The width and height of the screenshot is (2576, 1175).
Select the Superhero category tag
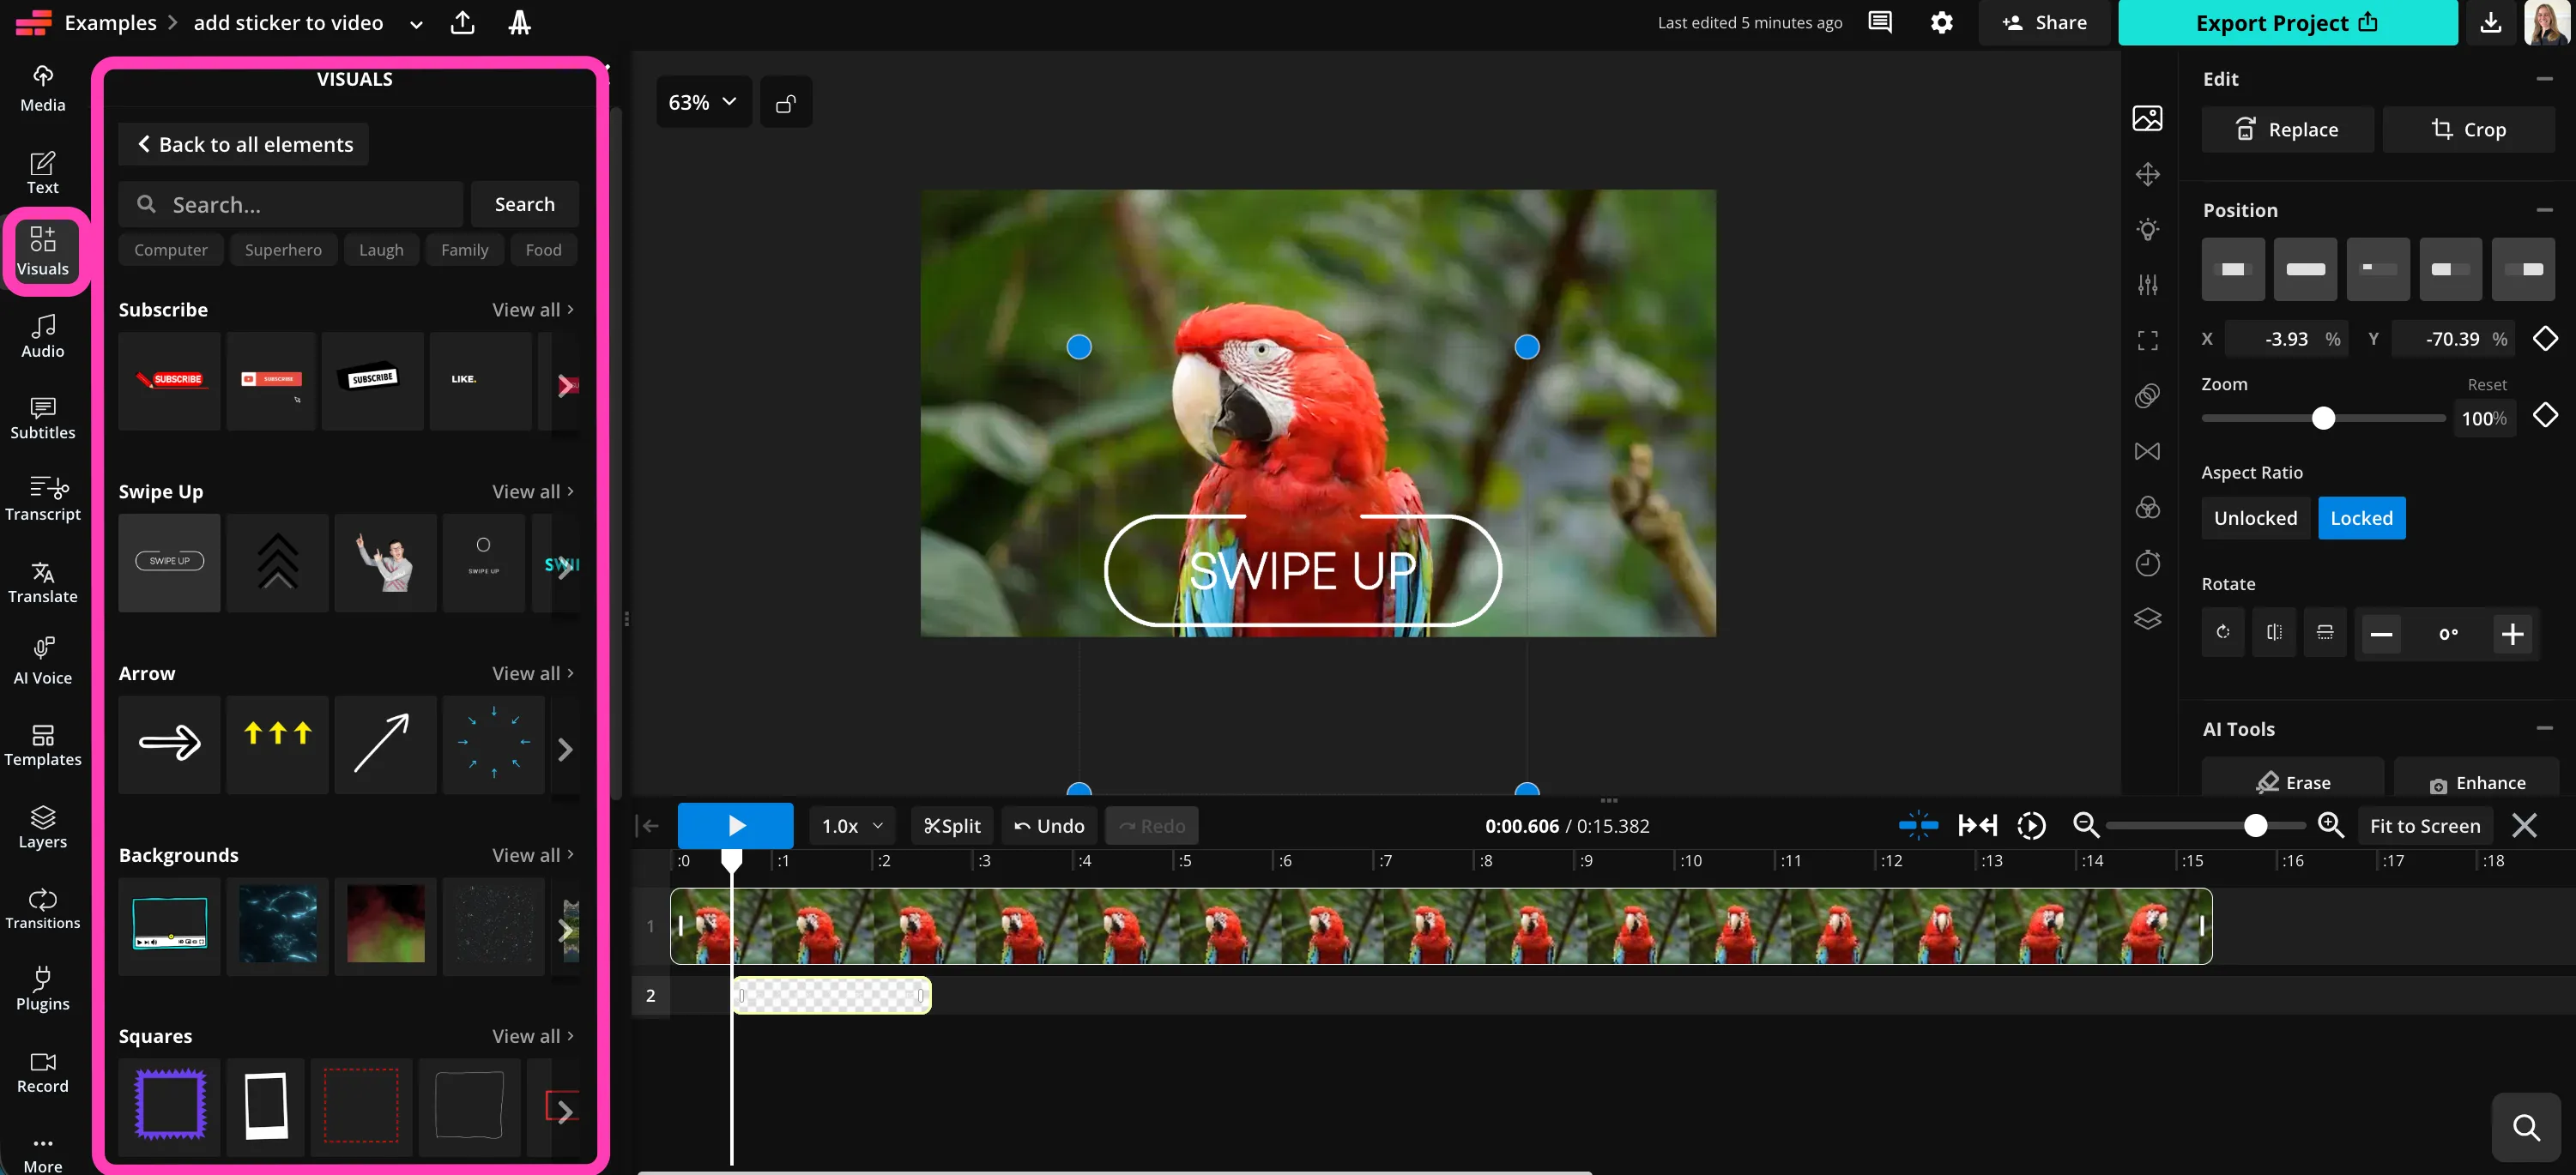283,250
